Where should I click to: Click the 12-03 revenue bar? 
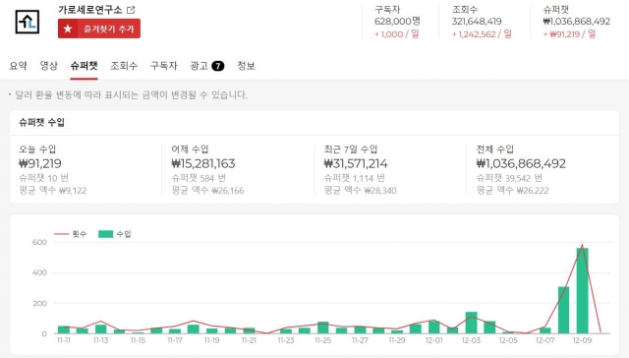click(x=471, y=323)
